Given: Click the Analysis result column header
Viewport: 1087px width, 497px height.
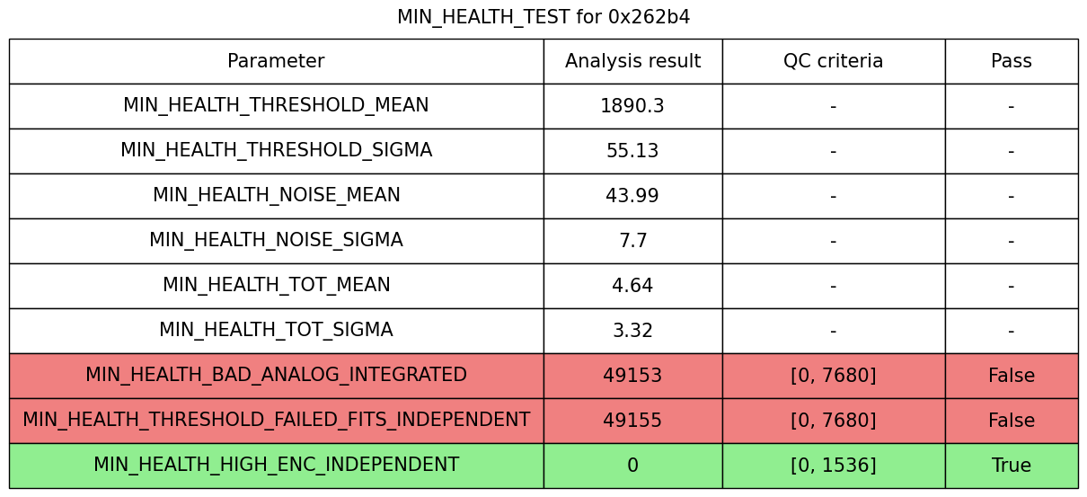Looking at the screenshot, I should 632,61.
